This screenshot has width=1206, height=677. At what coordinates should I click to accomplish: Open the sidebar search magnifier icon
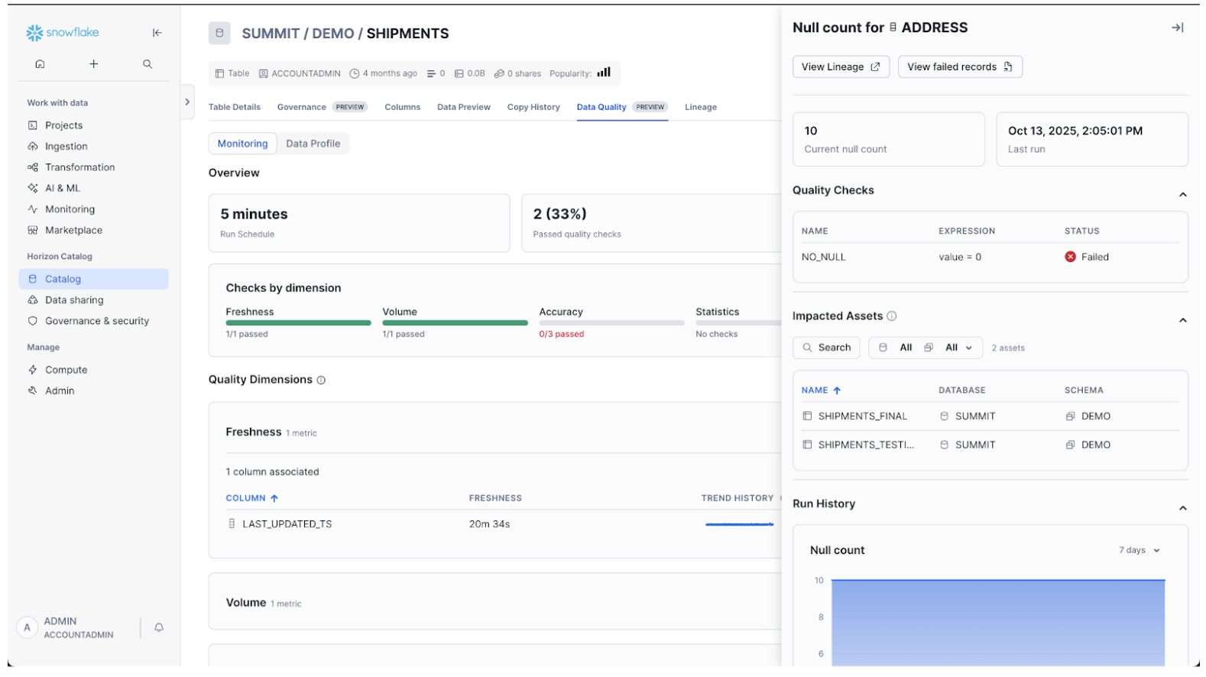[x=148, y=64]
